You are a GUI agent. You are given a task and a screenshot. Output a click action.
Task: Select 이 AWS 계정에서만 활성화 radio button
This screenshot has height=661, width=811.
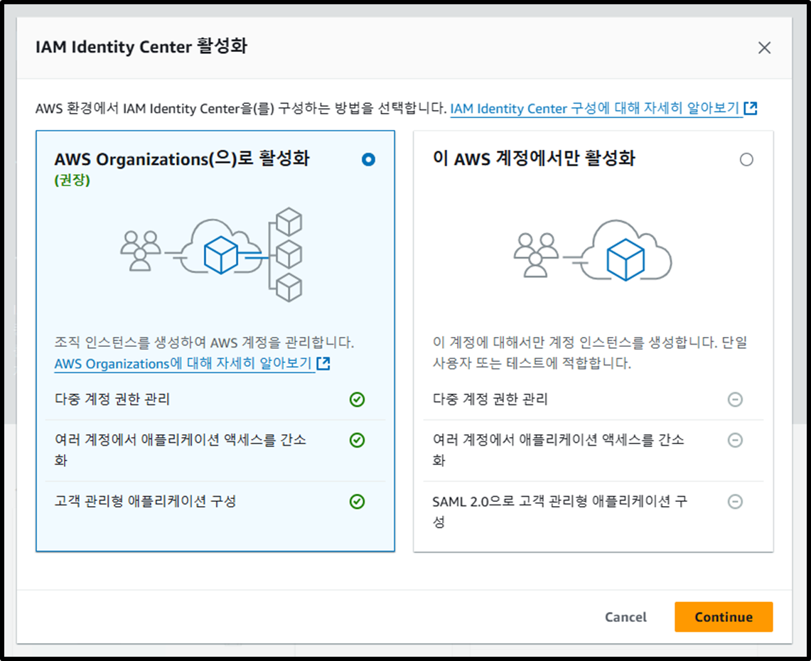tap(746, 159)
